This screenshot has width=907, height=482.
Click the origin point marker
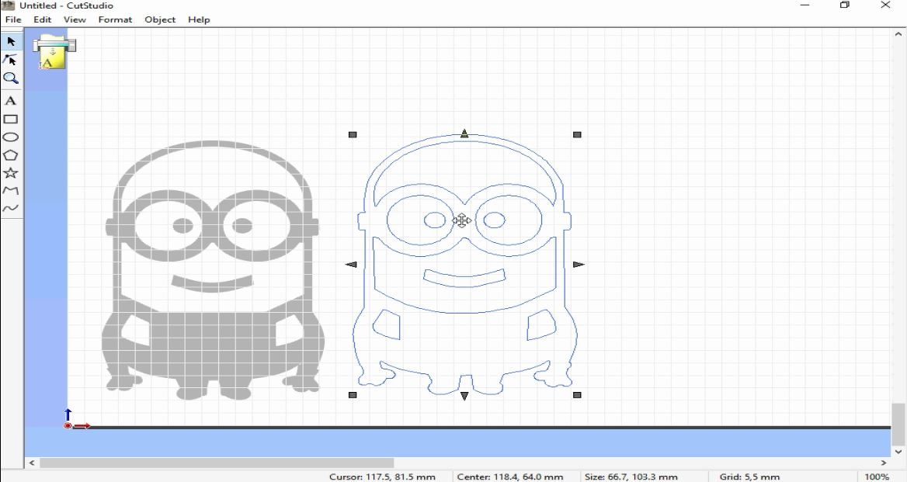68,425
